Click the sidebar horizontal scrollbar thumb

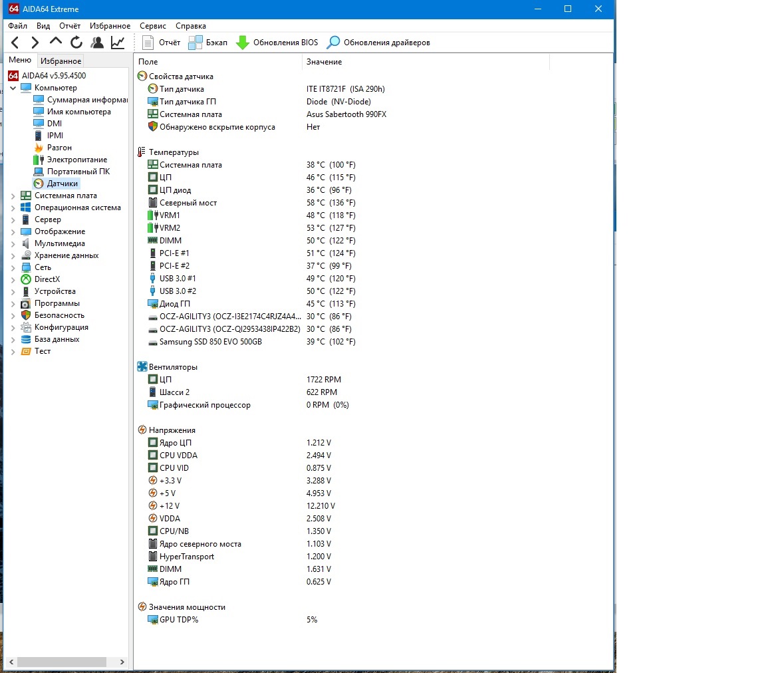(62, 662)
